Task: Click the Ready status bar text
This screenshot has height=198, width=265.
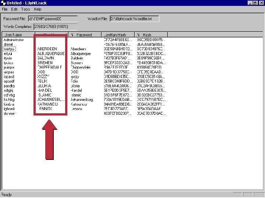Action: 6,195
